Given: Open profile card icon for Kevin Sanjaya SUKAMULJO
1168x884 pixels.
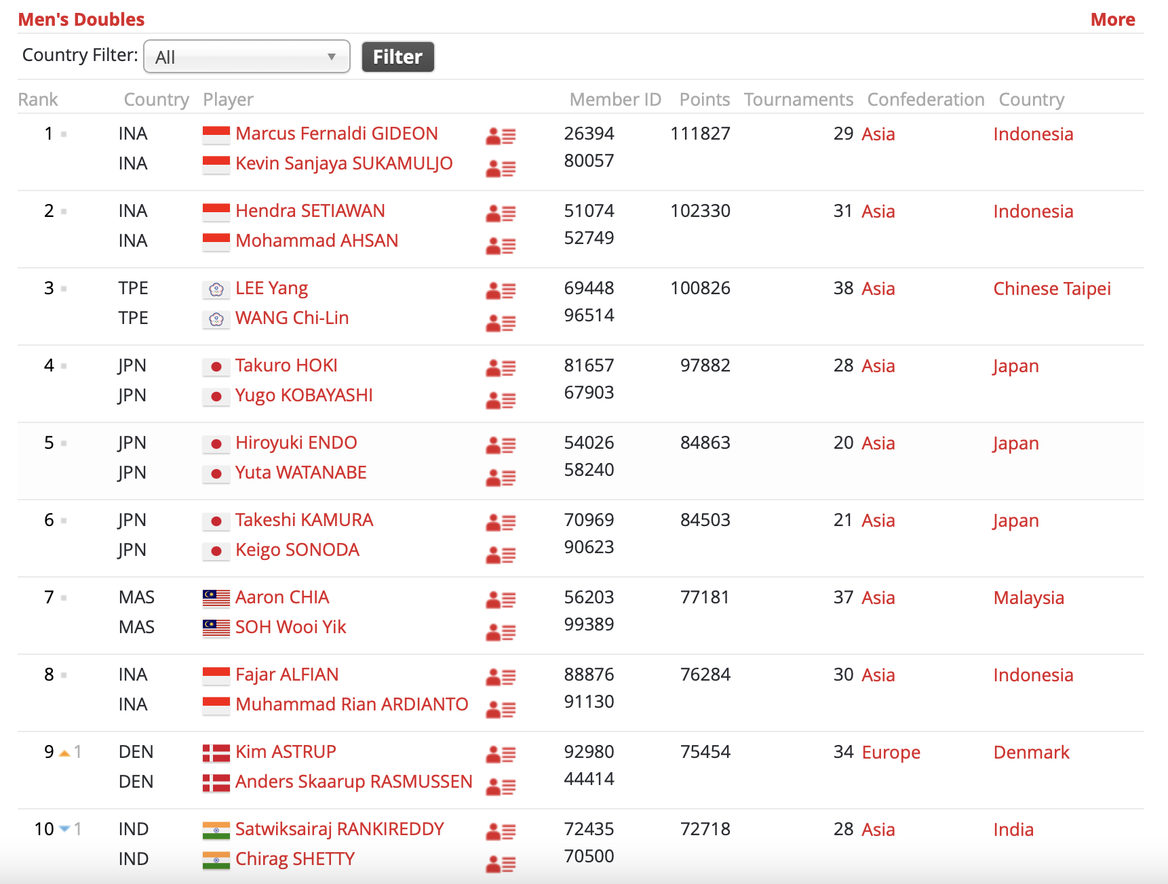Looking at the screenshot, I should [501, 168].
